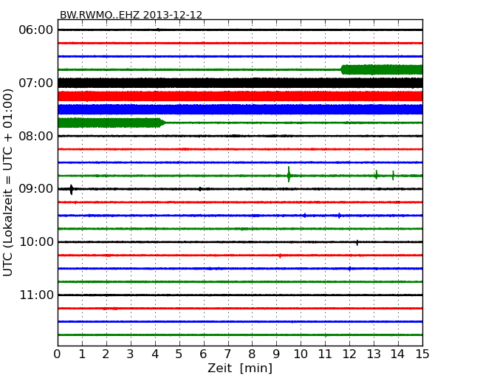Click x-axis tick label 5
This screenshot has height=384, width=480.
click(179, 354)
